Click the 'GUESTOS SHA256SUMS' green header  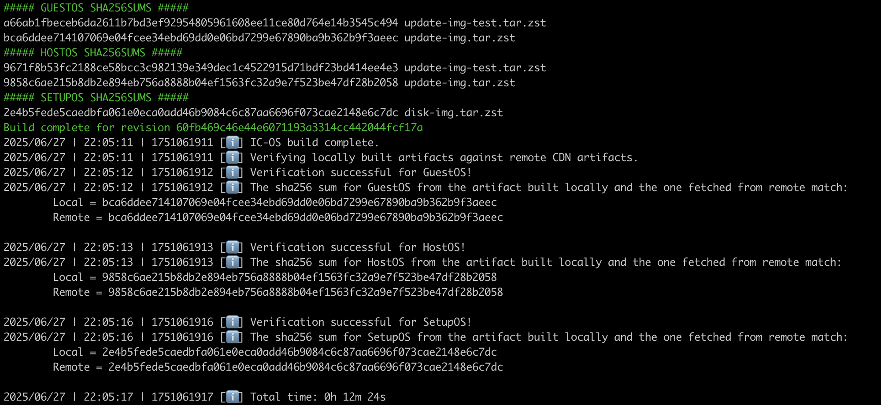point(96,8)
